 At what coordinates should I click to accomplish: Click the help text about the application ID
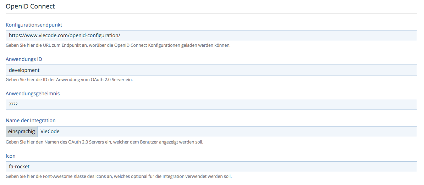69,79
